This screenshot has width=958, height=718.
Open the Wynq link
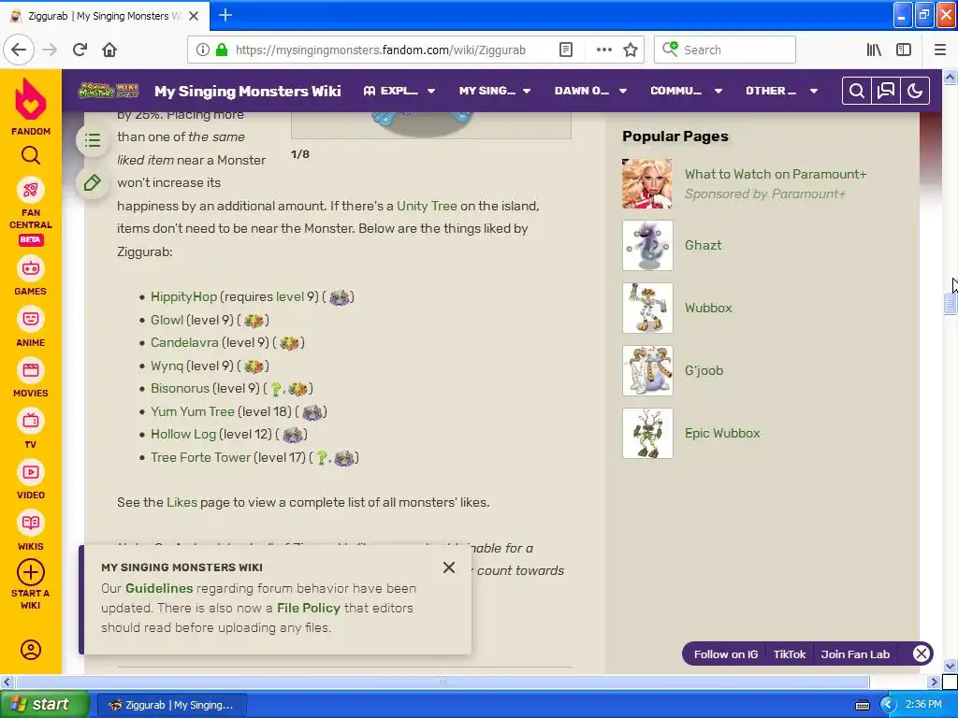(167, 366)
